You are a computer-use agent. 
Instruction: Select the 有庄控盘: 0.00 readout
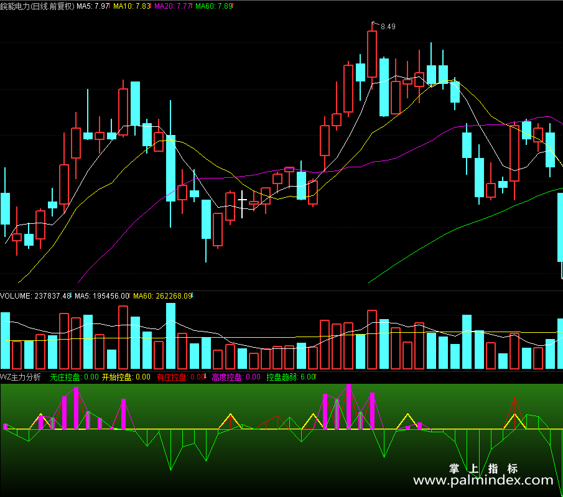tap(181, 377)
